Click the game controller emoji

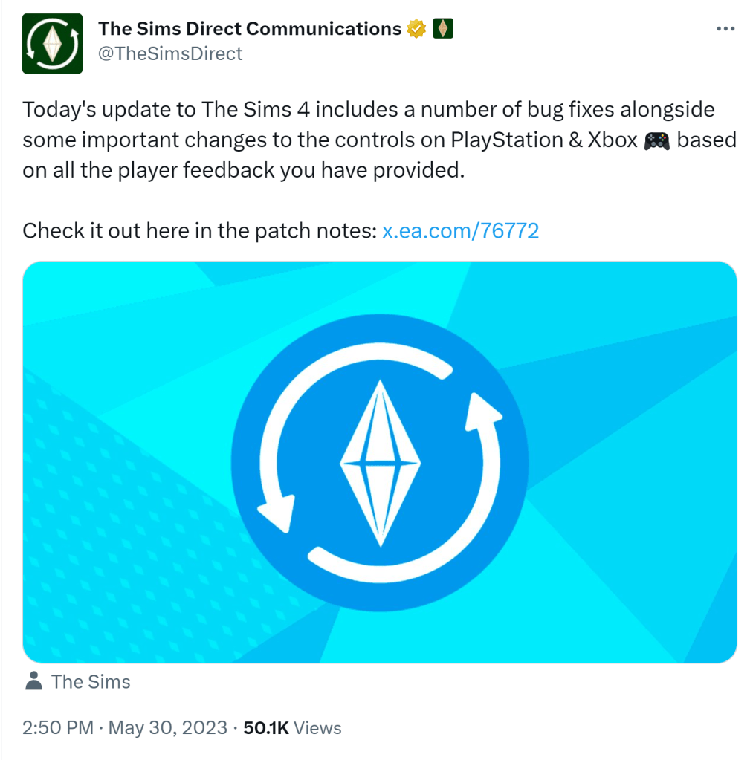click(x=656, y=141)
